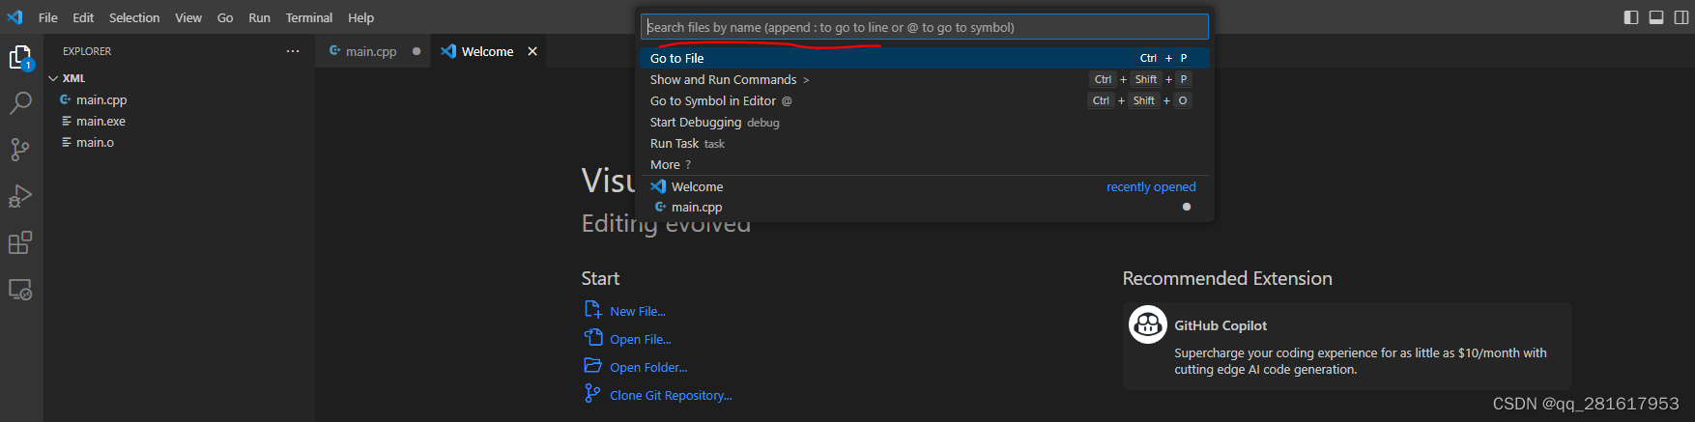Click the Recommended Extension heading
Viewport: 1695px width, 422px height.
(1227, 278)
